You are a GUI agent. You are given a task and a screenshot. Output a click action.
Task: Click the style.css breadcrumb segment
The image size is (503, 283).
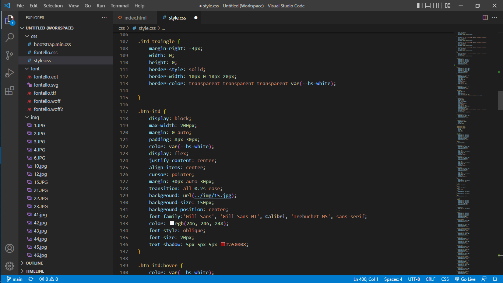click(147, 28)
